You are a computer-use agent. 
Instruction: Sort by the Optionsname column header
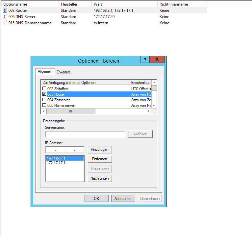point(30,4)
